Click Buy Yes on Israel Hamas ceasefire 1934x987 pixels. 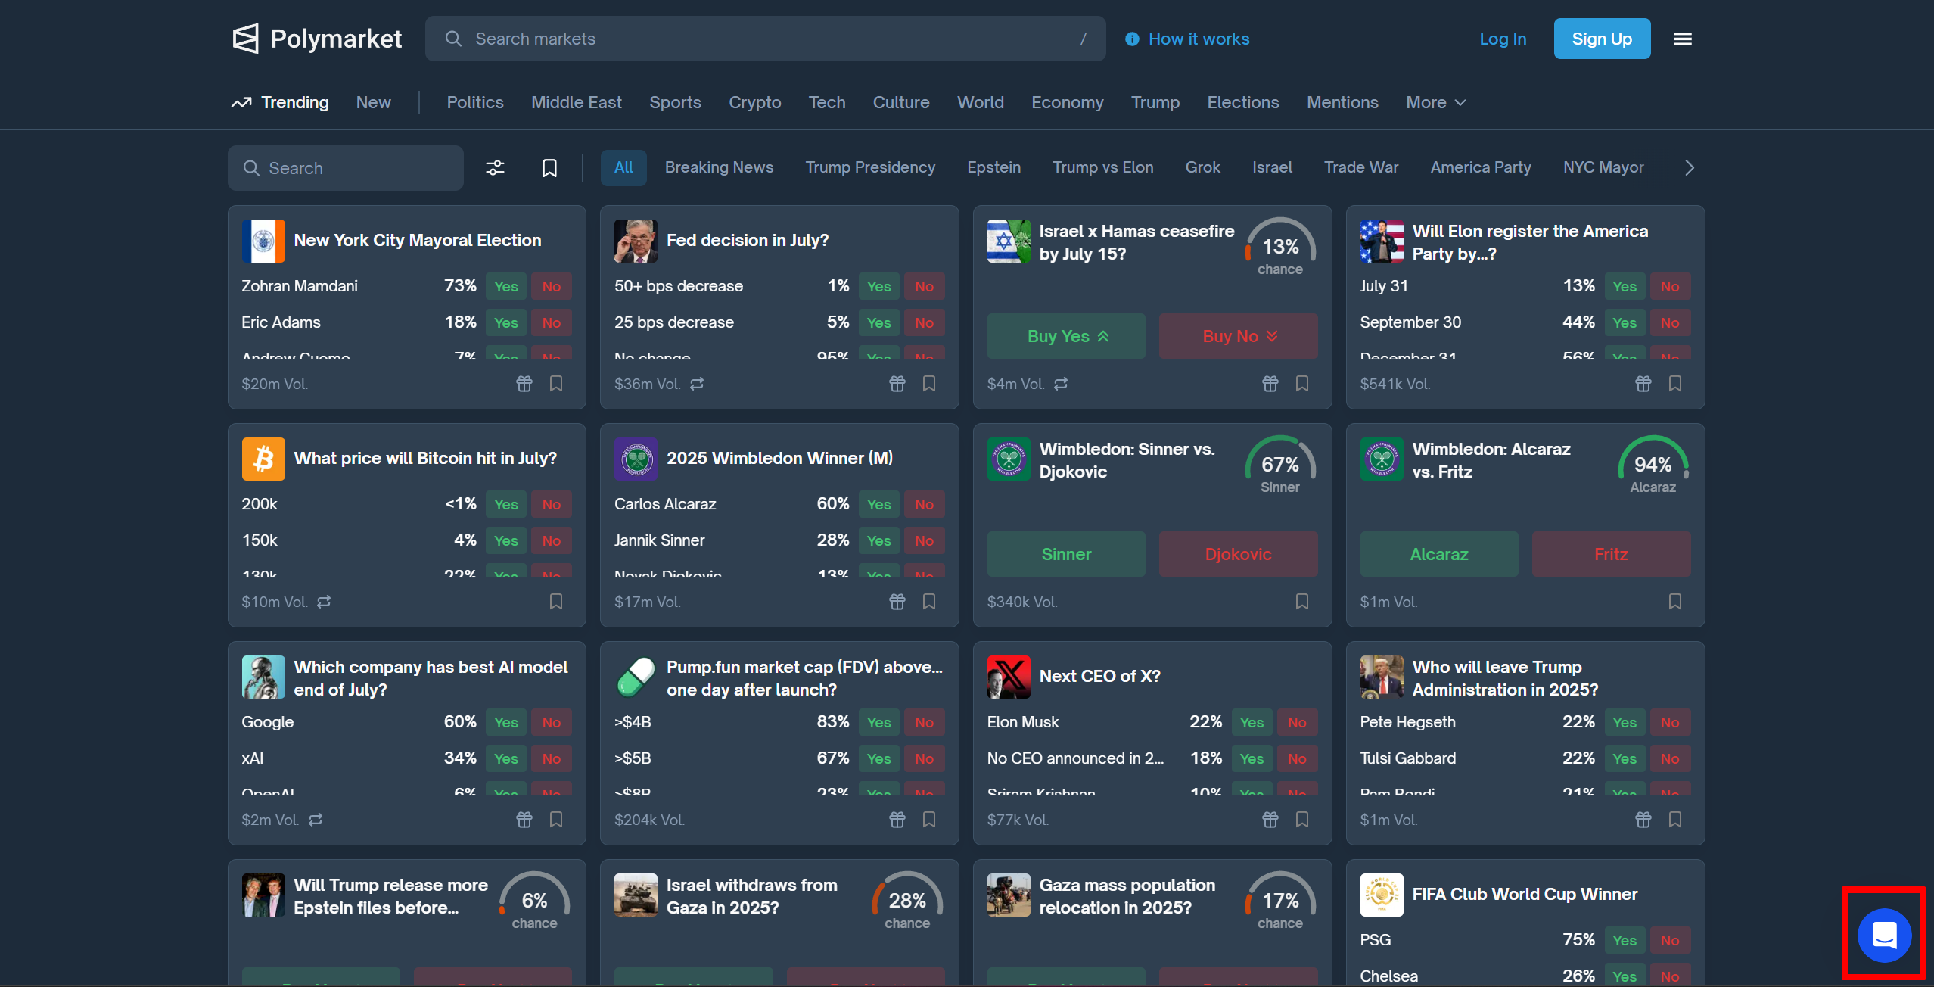tap(1065, 336)
